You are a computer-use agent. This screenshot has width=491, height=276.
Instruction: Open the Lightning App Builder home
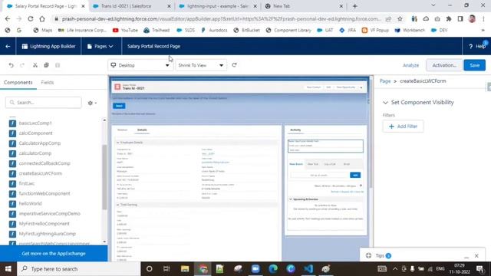coord(48,46)
